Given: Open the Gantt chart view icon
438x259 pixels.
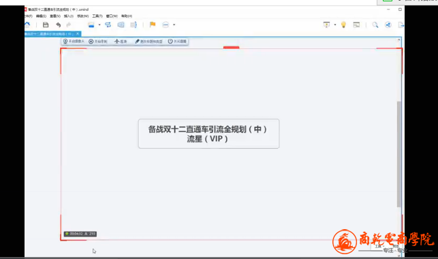Looking at the screenshot, I should 356,25.
